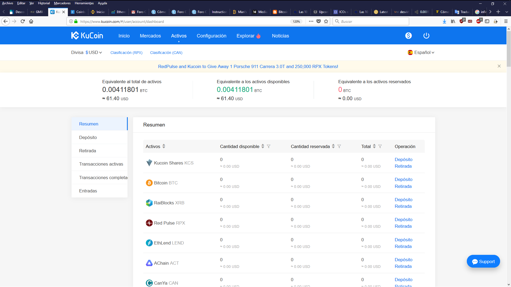Image resolution: width=511 pixels, height=287 pixels.
Task: Reload the page with refresh icon
Action: (23, 21)
